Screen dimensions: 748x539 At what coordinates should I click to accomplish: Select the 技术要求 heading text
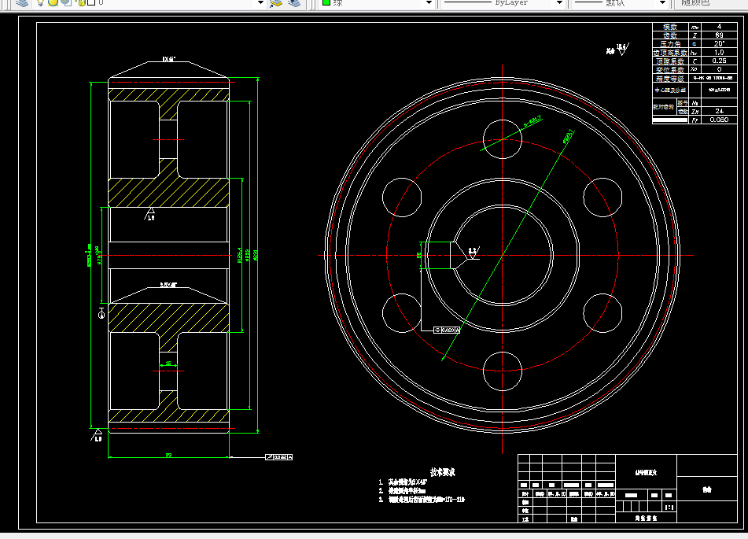click(x=442, y=472)
